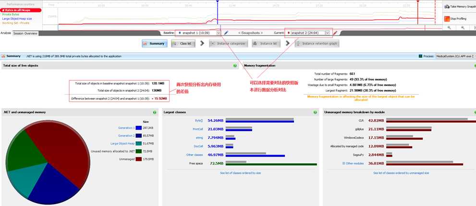Open help for the .NET and unmanaged memory panel
This screenshot has height=206, width=476.
155,112
